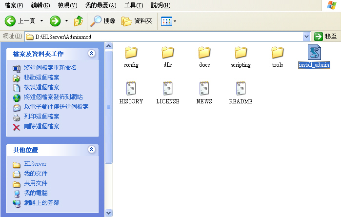341x217 pixels.
Task: Collapse the 其他位置 panel
Action: click(x=91, y=150)
